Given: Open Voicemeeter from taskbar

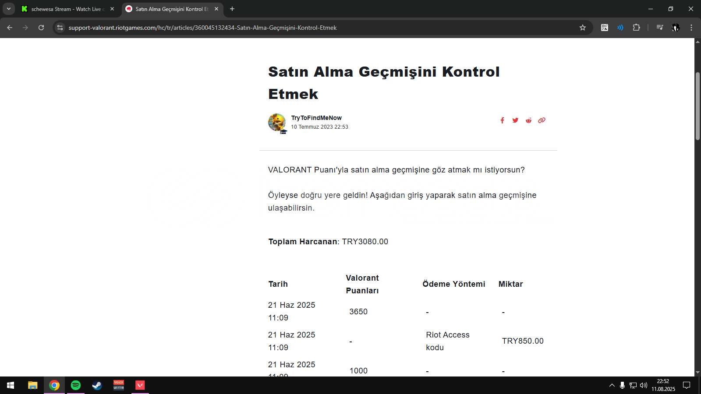Looking at the screenshot, I should 119,385.
